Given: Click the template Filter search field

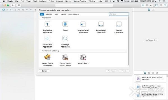Looking at the screenshot, I should click(119, 14).
